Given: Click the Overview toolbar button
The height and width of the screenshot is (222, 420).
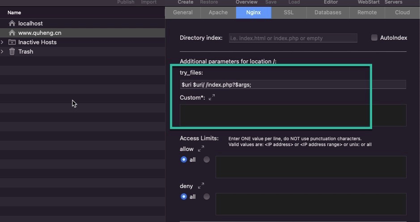Looking at the screenshot, I should click(246, 2).
